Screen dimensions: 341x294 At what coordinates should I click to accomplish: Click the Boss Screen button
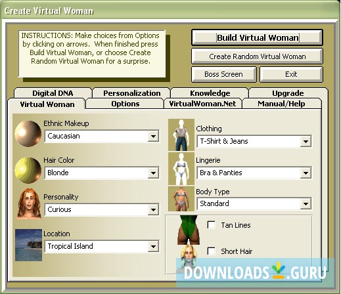pyautogui.click(x=223, y=74)
